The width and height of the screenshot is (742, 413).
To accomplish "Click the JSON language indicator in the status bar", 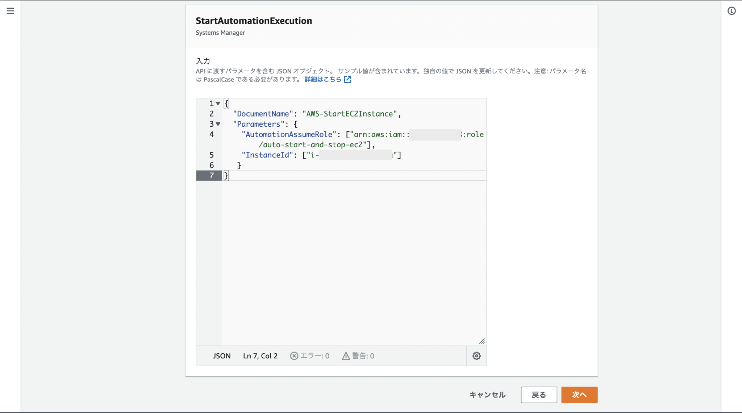I will pyautogui.click(x=221, y=356).
